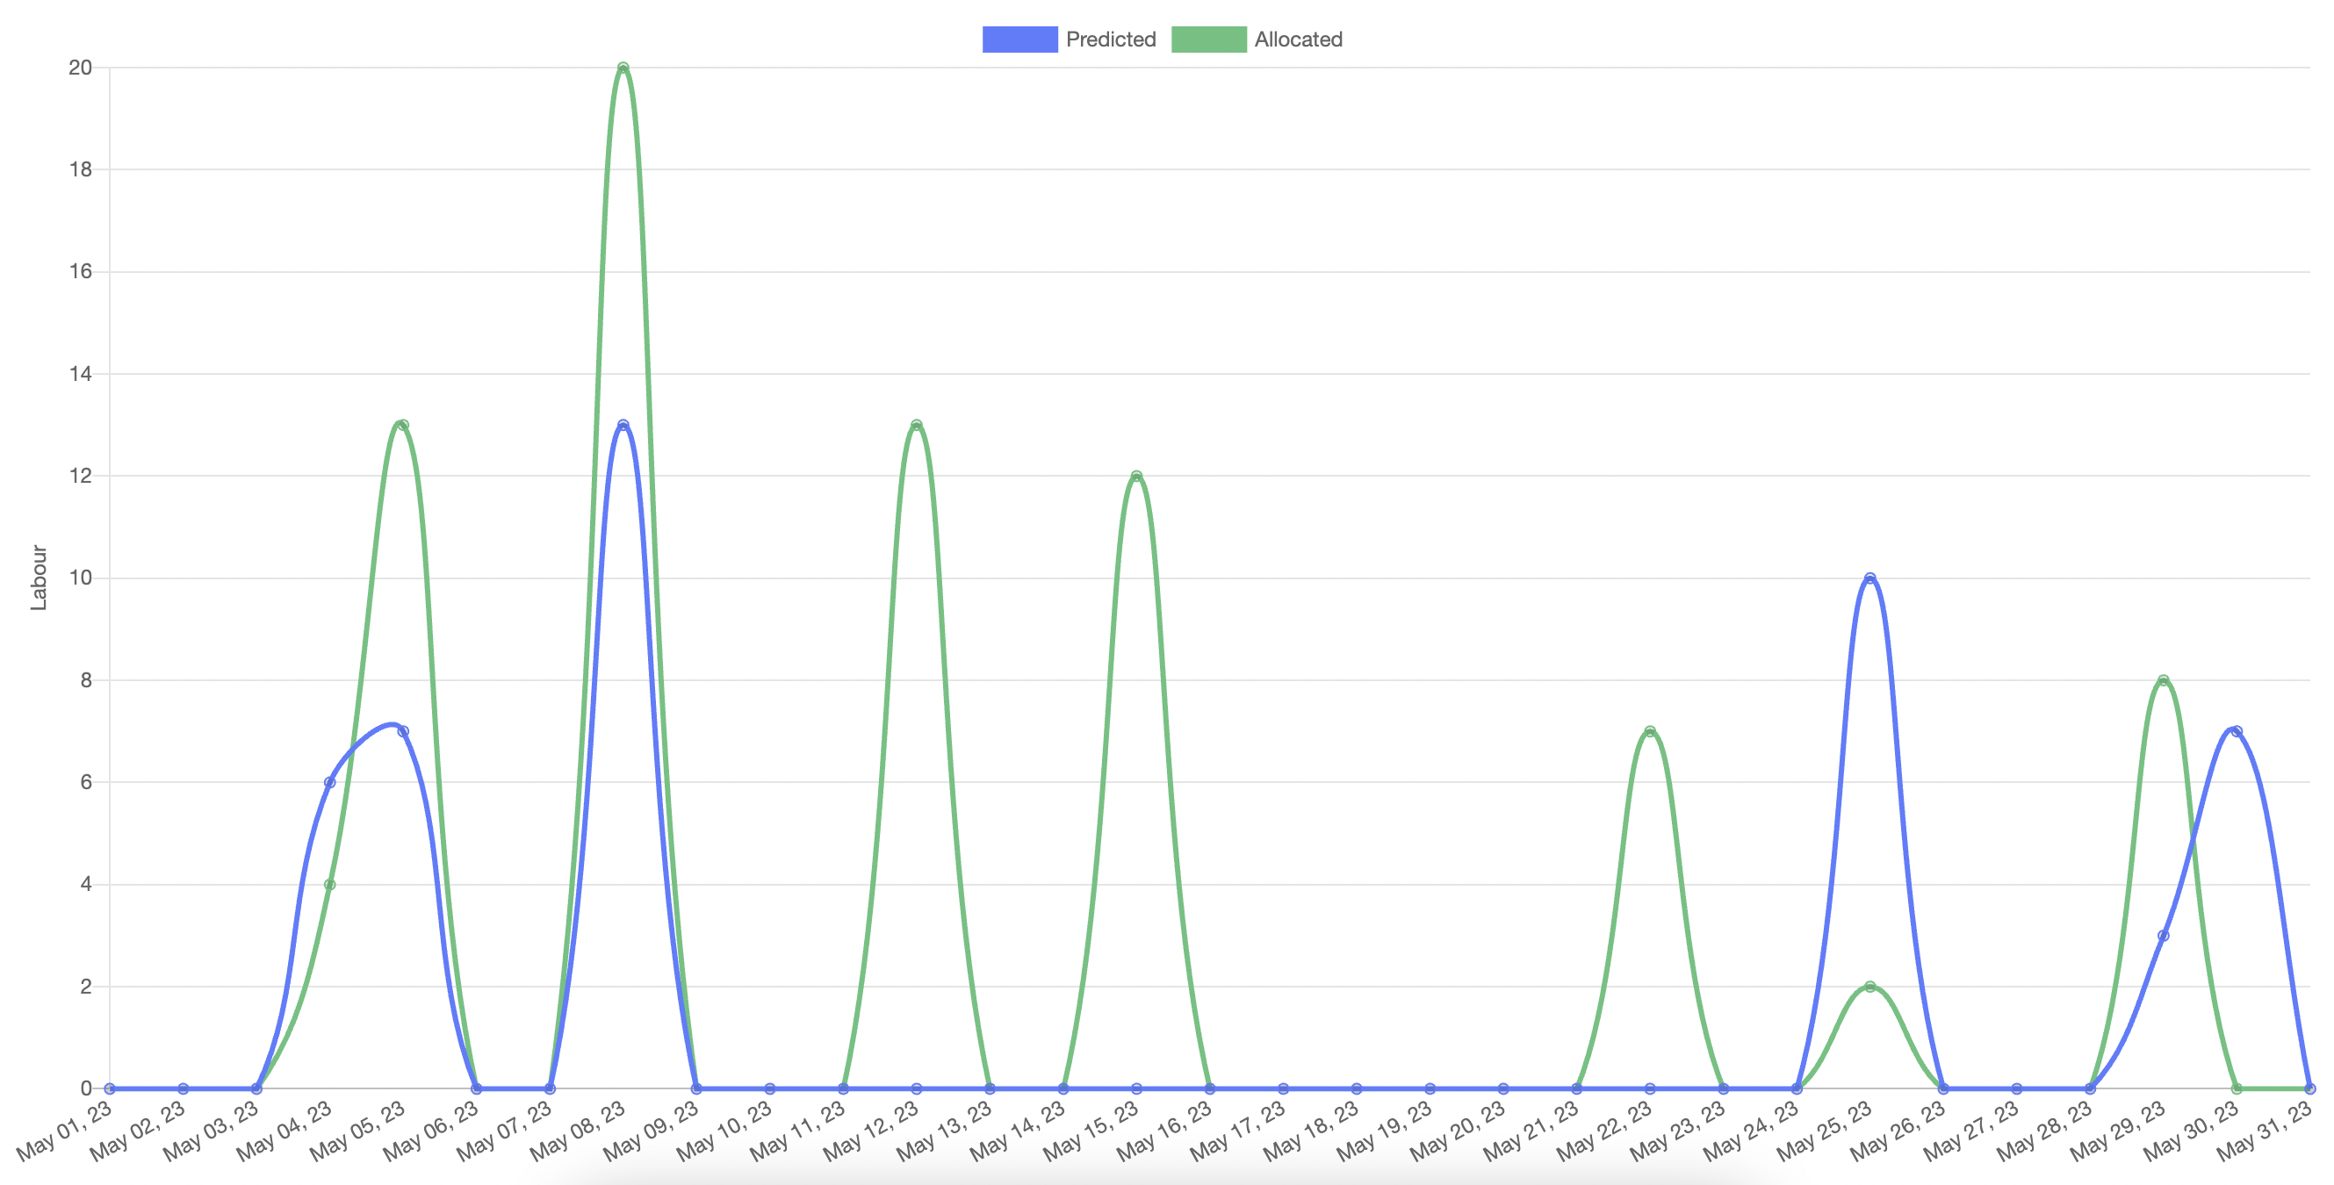Toggle the Allocated legend label
Viewport: 2334px width, 1185px height.
(x=1298, y=39)
